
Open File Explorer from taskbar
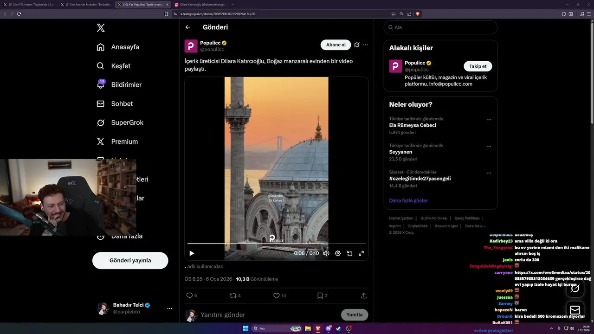[308, 328]
